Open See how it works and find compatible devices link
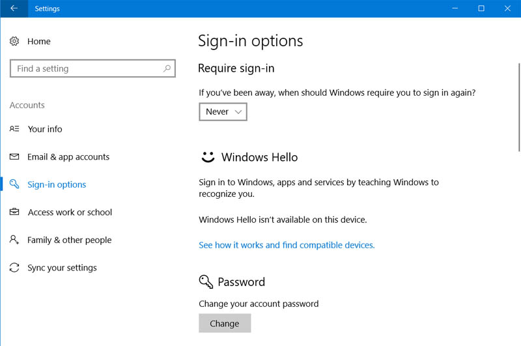Image resolution: width=521 pixels, height=346 pixels. click(x=287, y=245)
